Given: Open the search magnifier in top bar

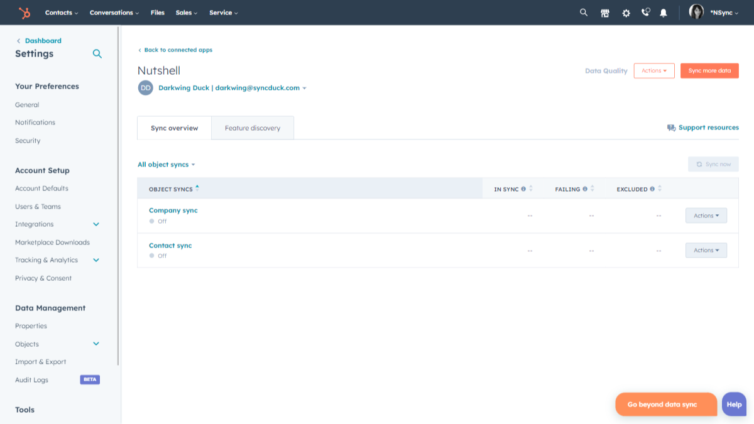Looking at the screenshot, I should pyautogui.click(x=584, y=13).
